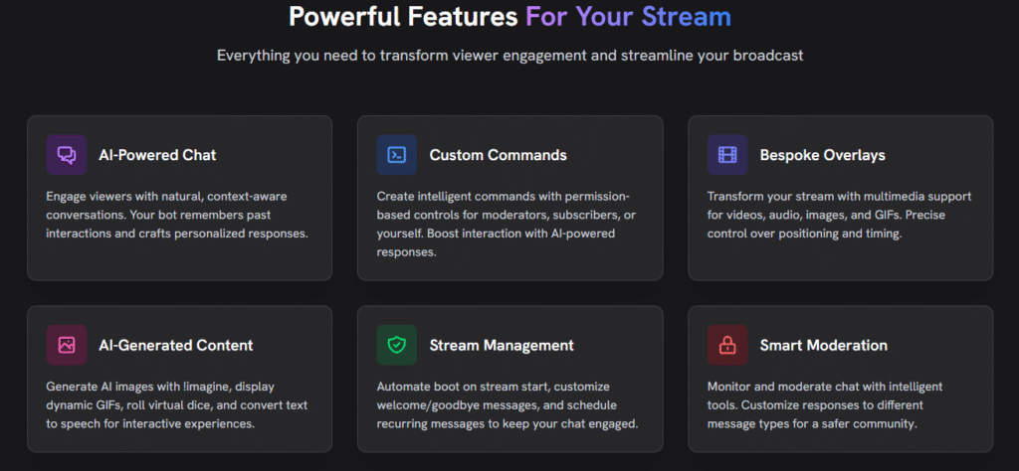The height and width of the screenshot is (471, 1019).
Task: Select the Custom Commands card title
Action: click(498, 155)
